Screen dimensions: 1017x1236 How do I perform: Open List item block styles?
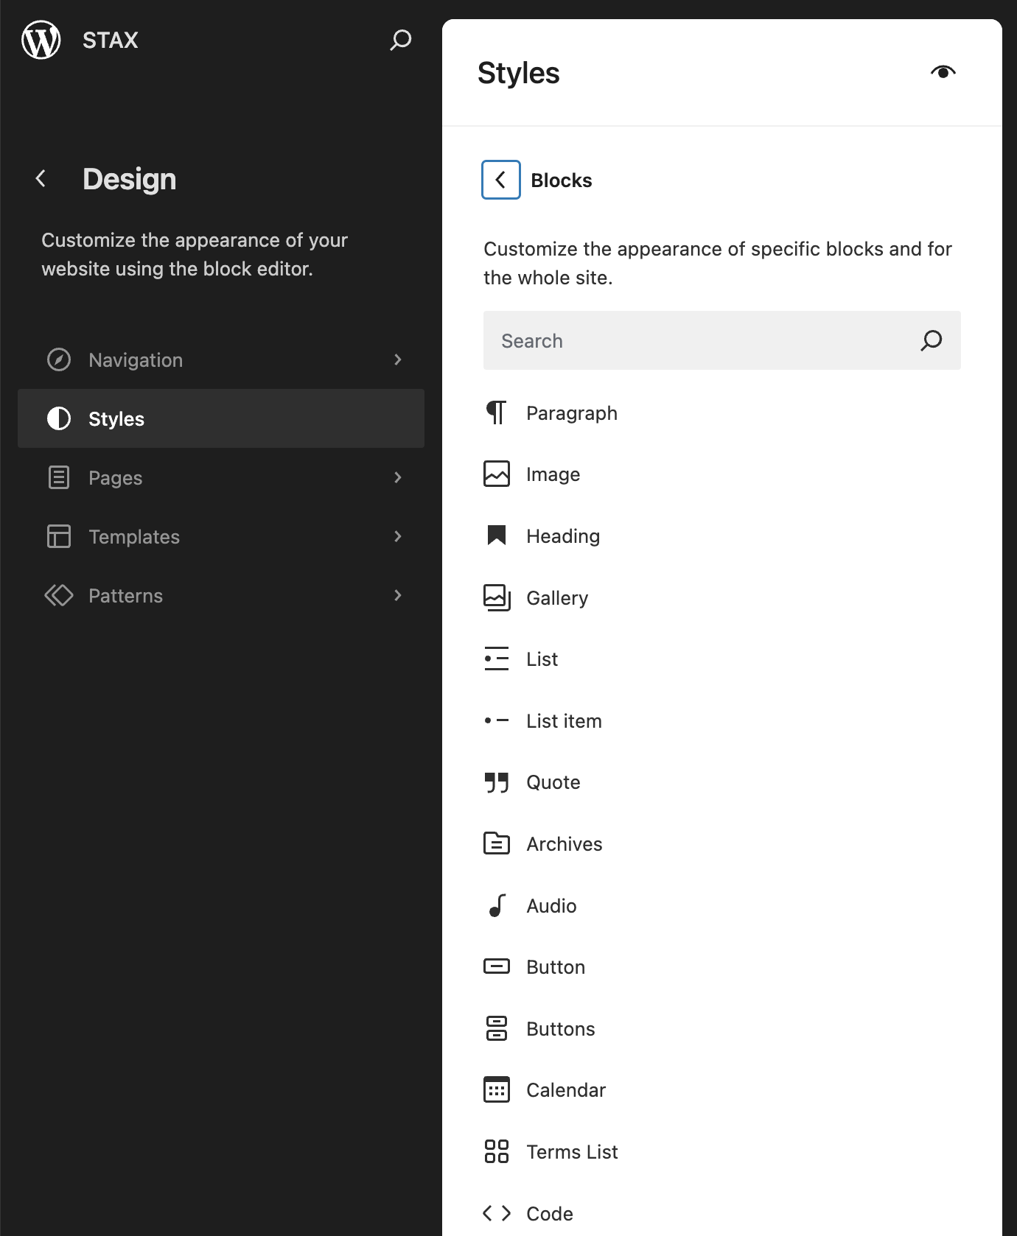[722, 720]
